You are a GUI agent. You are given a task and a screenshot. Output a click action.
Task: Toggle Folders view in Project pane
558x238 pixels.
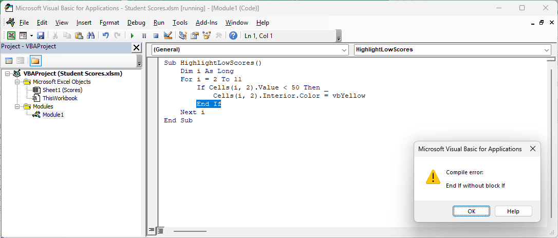[35, 61]
